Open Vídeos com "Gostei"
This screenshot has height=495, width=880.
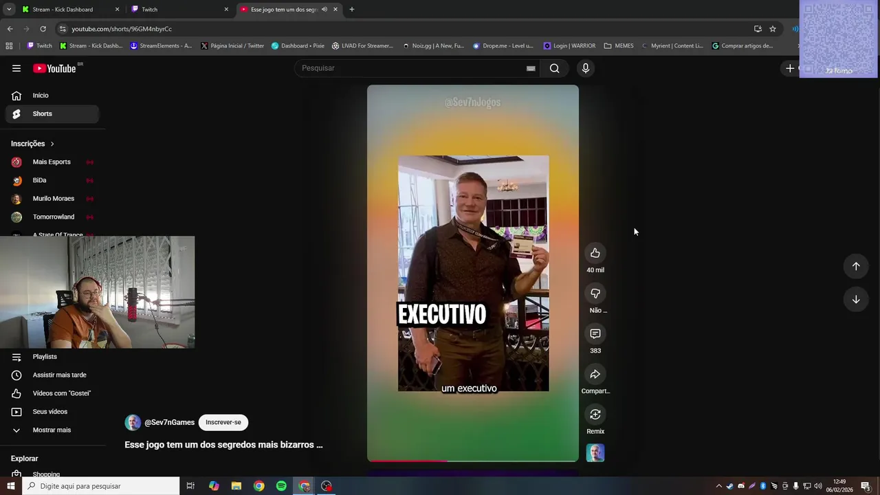[x=52, y=393]
